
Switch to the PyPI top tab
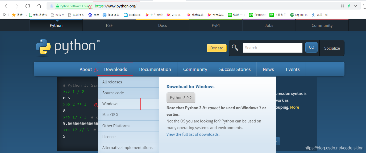tap(216, 25)
